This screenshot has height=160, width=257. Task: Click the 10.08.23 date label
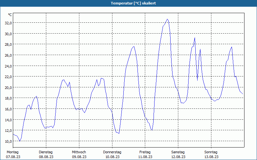[x=112, y=157]
